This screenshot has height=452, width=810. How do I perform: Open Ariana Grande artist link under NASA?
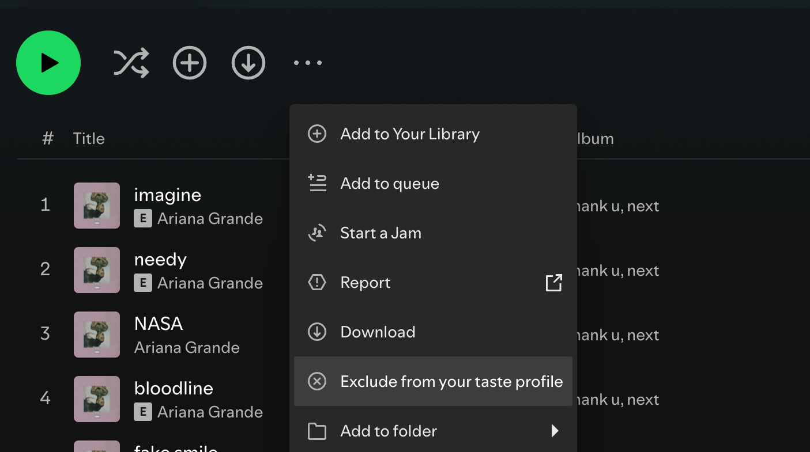(187, 348)
